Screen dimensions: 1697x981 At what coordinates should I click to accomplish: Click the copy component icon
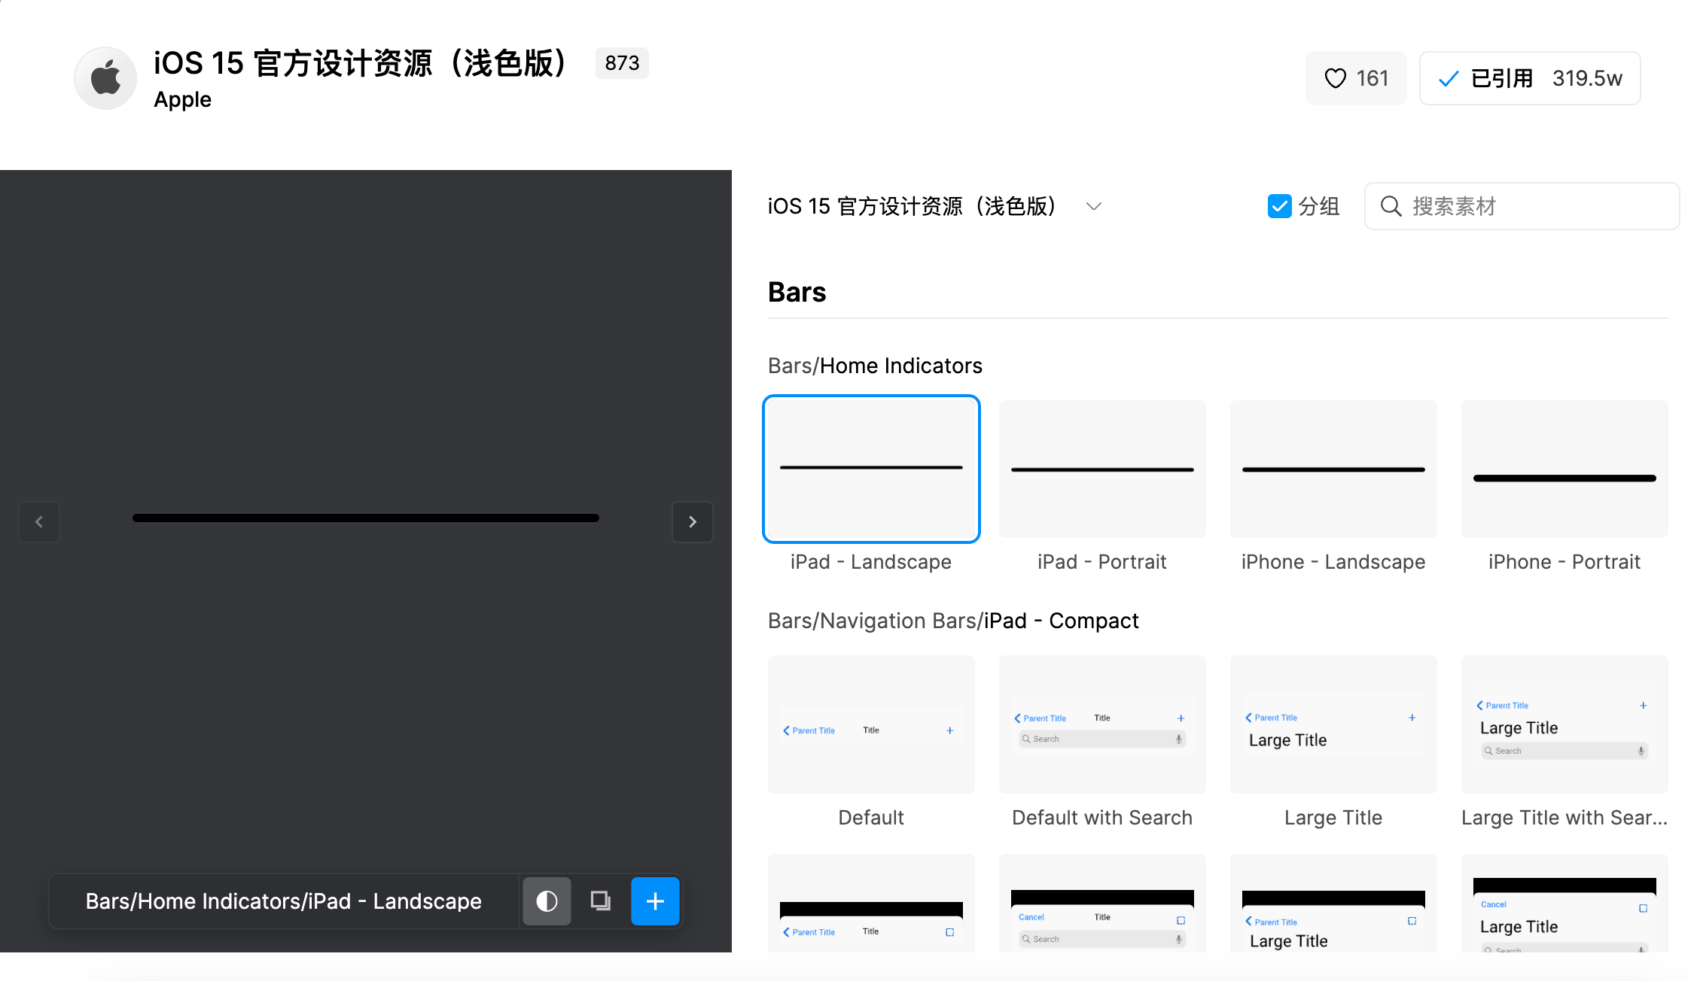[601, 901]
